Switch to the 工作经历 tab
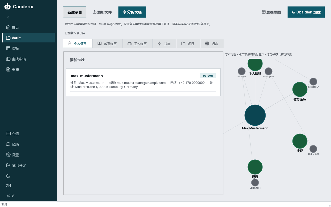Image resolution: width=331 pixels, height=207 pixels. coord(138,44)
